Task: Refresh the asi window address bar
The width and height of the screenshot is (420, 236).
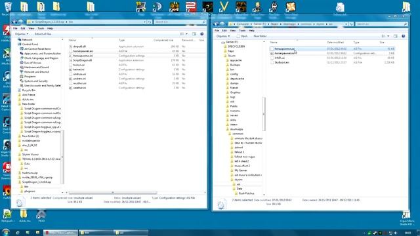Action: click(x=351, y=24)
